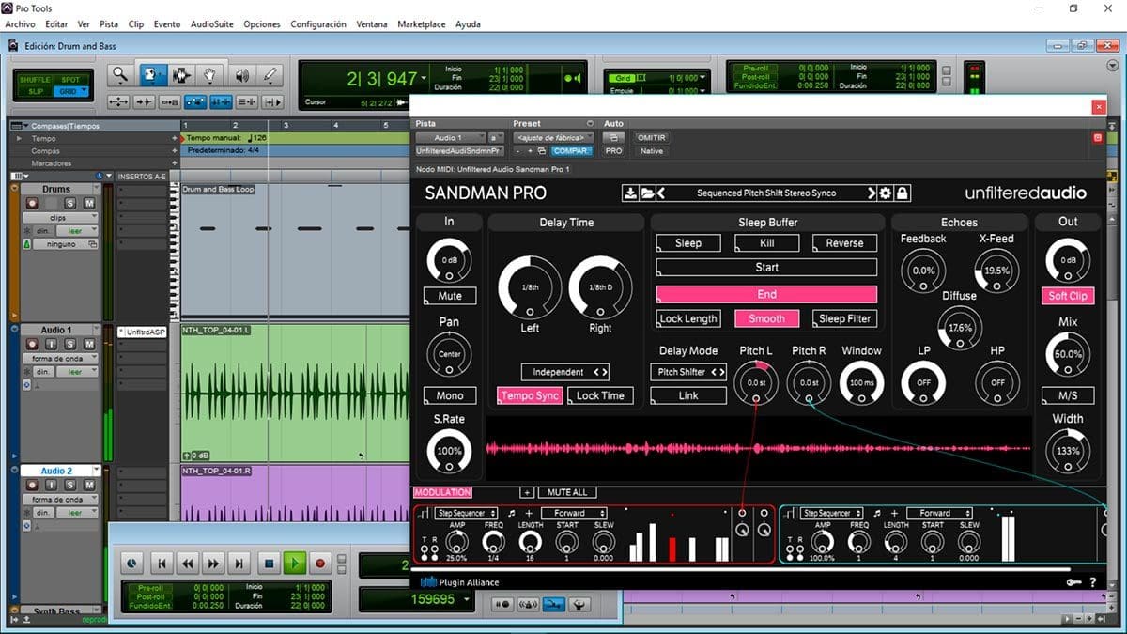Viewport: 1127px width, 634px height.
Task: Click the Reverse button
Action: [x=844, y=242]
